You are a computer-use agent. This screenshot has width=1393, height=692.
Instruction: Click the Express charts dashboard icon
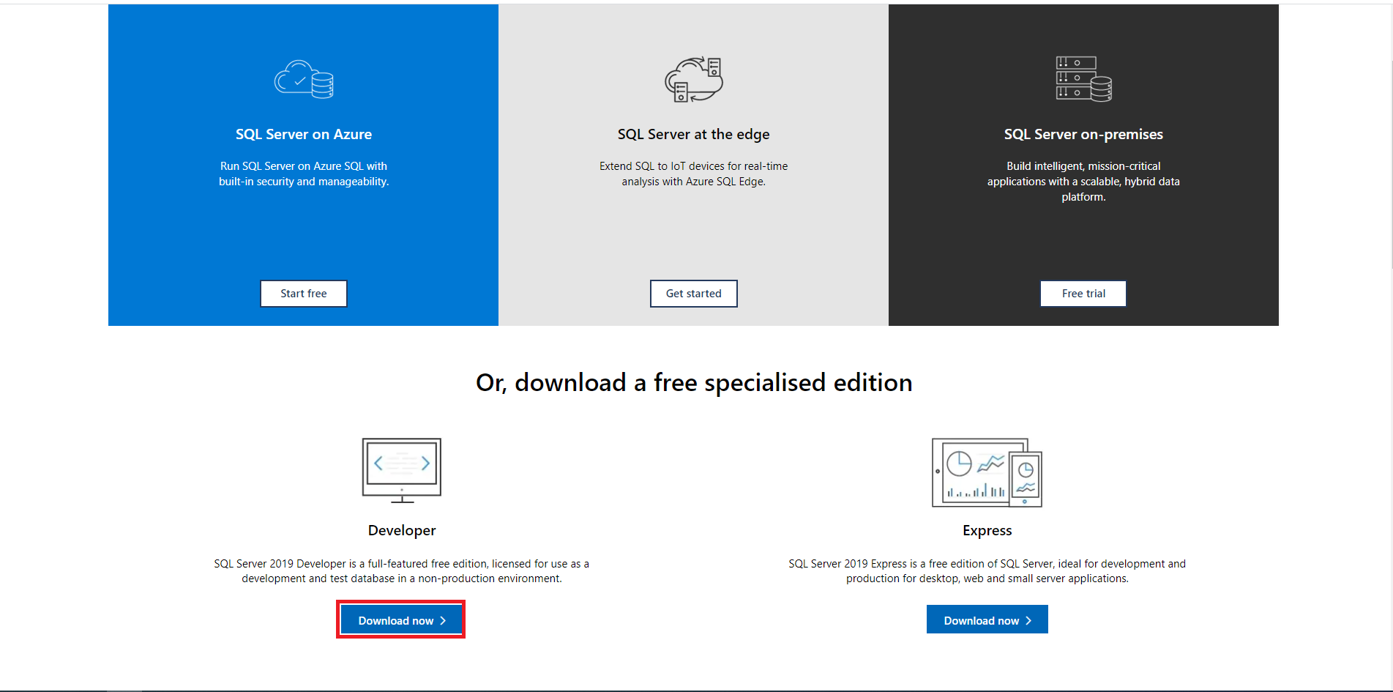coord(987,472)
